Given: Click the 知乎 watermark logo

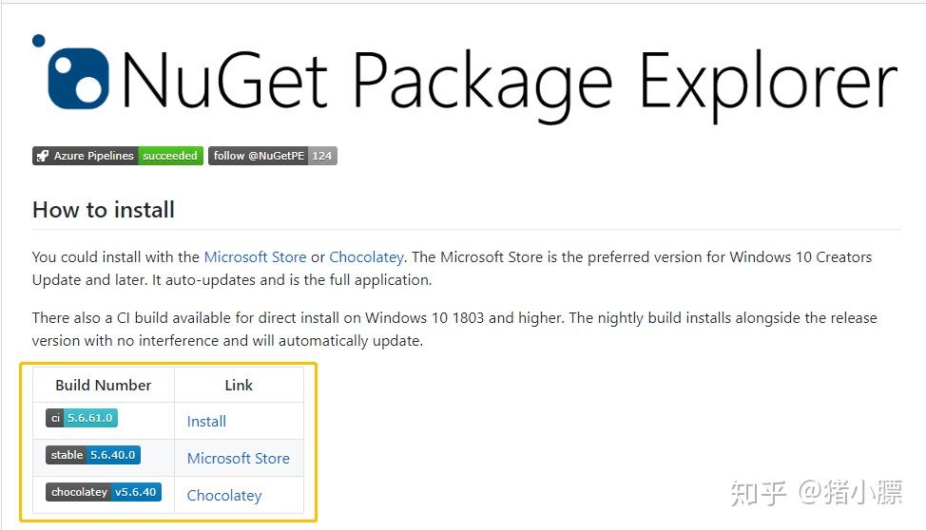Looking at the screenshot, I should [760, 493].
